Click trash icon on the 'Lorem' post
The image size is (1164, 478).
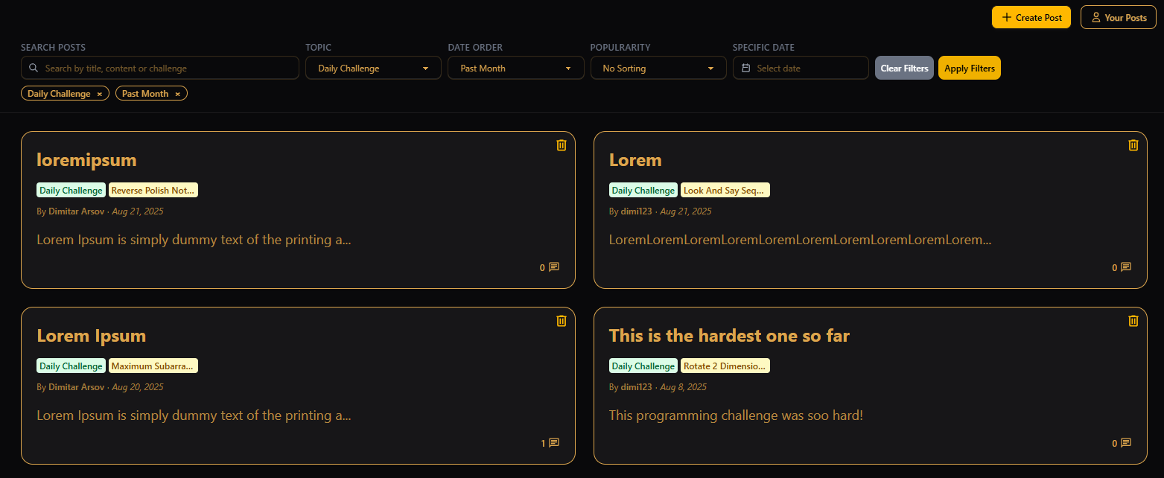coord(1133,145)
